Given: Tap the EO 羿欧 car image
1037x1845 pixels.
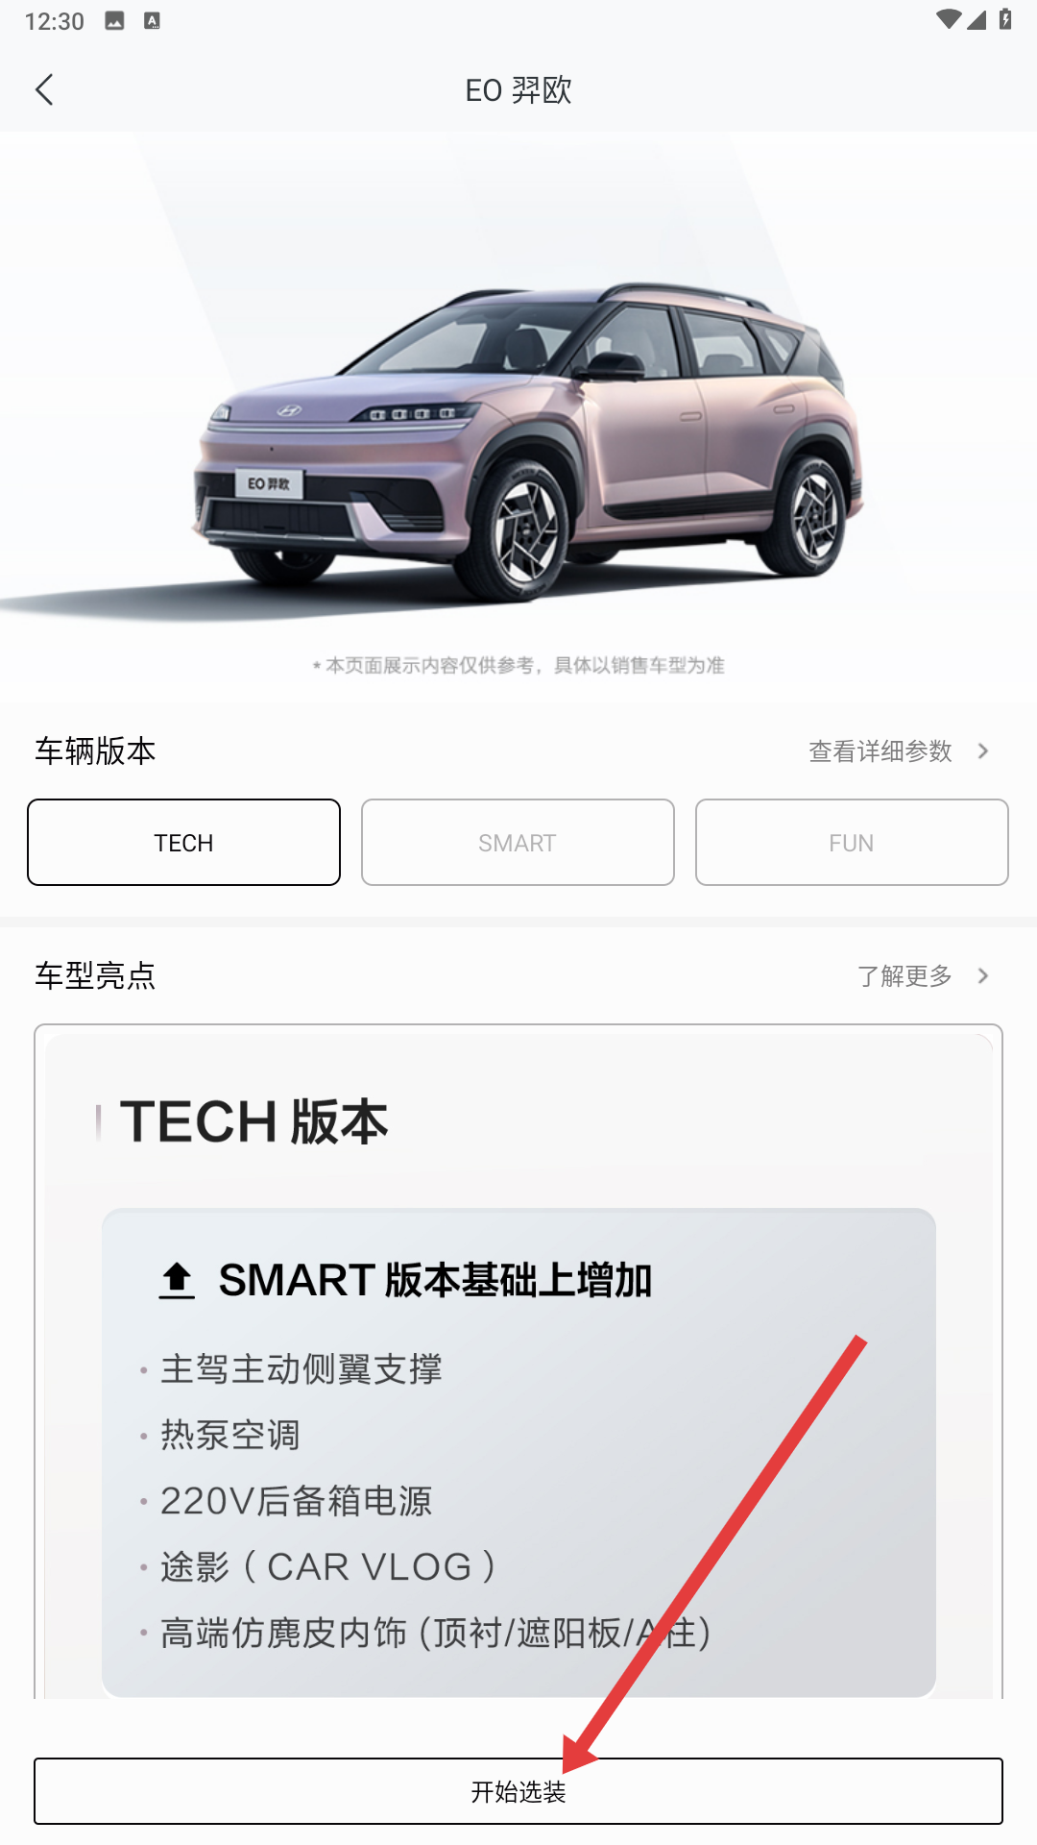Looking at the screenshot, I should coord(526,442).
